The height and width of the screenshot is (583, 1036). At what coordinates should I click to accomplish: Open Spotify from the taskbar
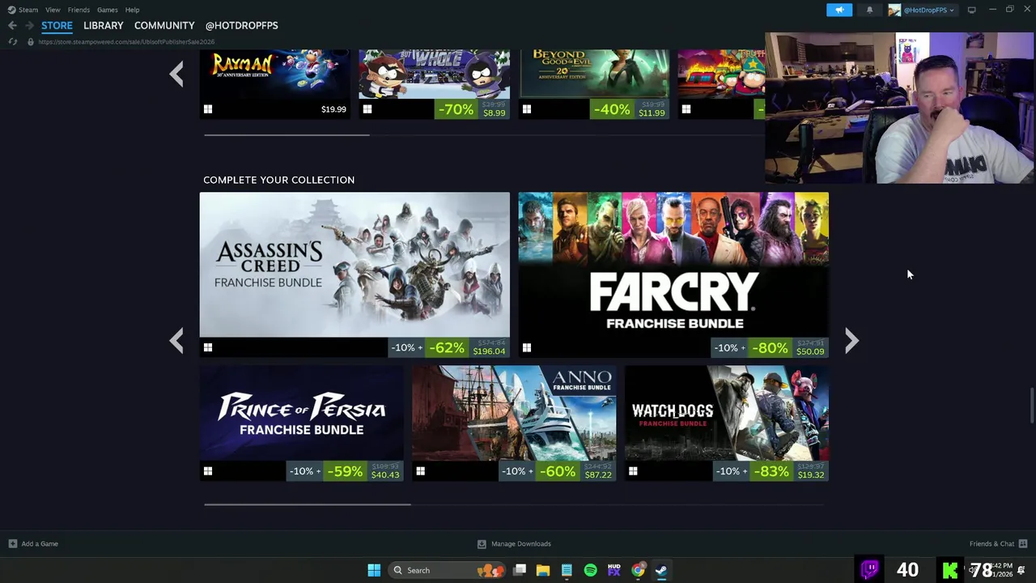click(590, 570)
